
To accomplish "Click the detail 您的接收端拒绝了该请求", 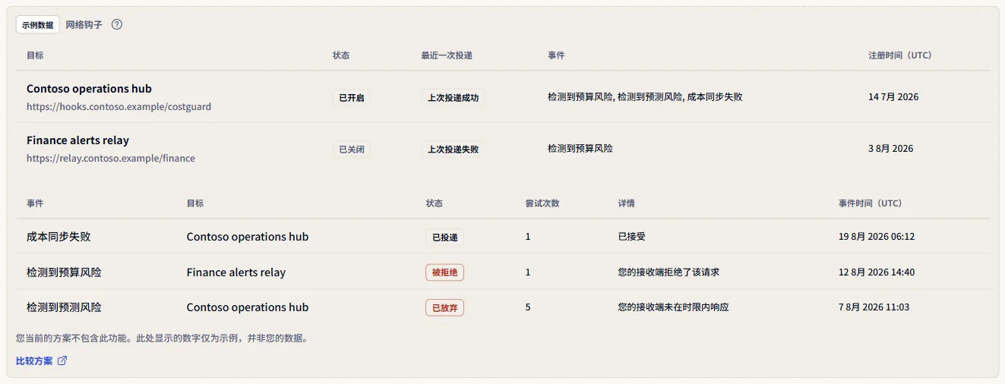I will [x=668, y=272].
